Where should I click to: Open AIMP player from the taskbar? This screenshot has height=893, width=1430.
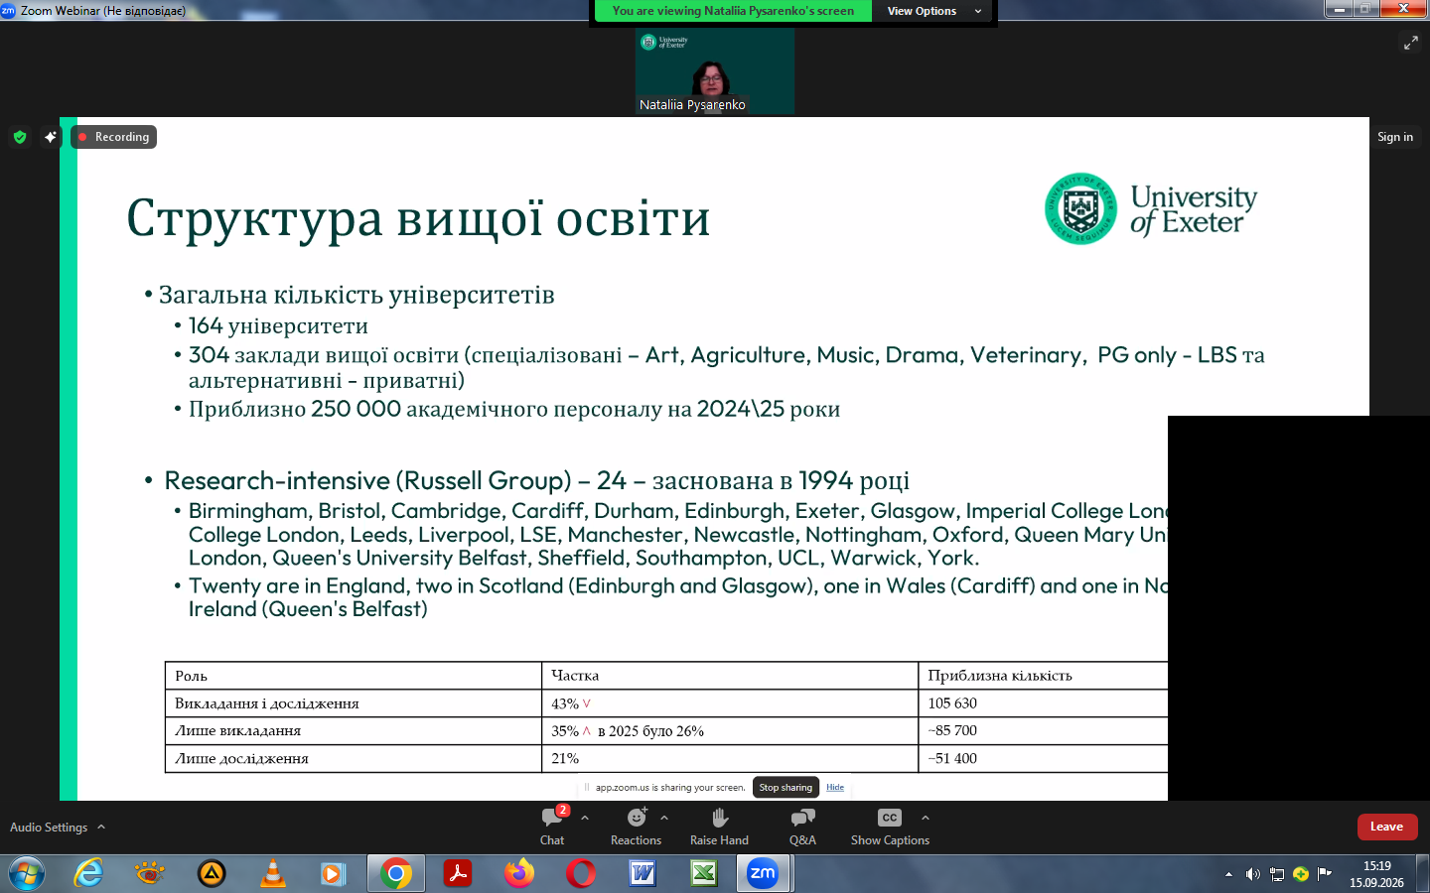pyautogui.click(x=211, y=873)
